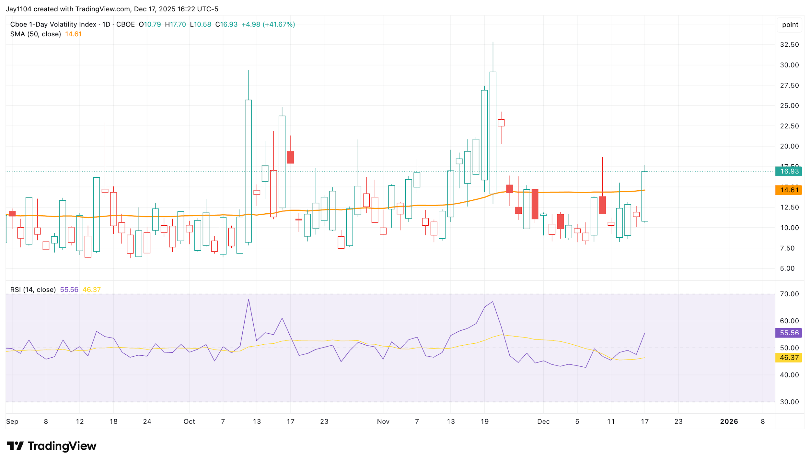810x463 pixels.
Task: Click the Jay1104 created with TradingView.com header
Action: [x=112, y=9]
